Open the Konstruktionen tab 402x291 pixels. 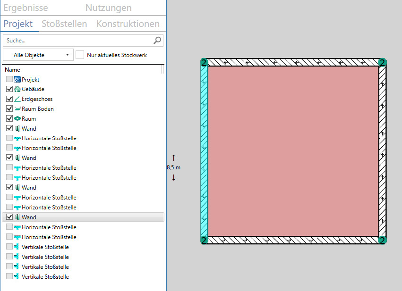pos(128,24)
